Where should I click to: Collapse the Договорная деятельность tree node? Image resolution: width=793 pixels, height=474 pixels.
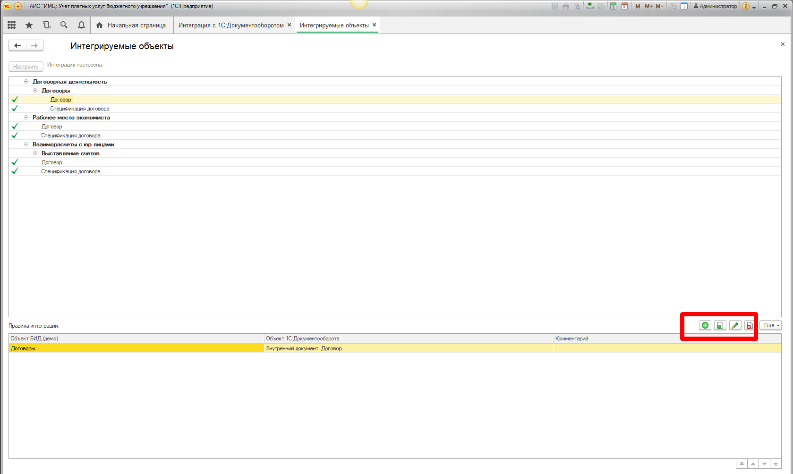(x=26, y=82)
